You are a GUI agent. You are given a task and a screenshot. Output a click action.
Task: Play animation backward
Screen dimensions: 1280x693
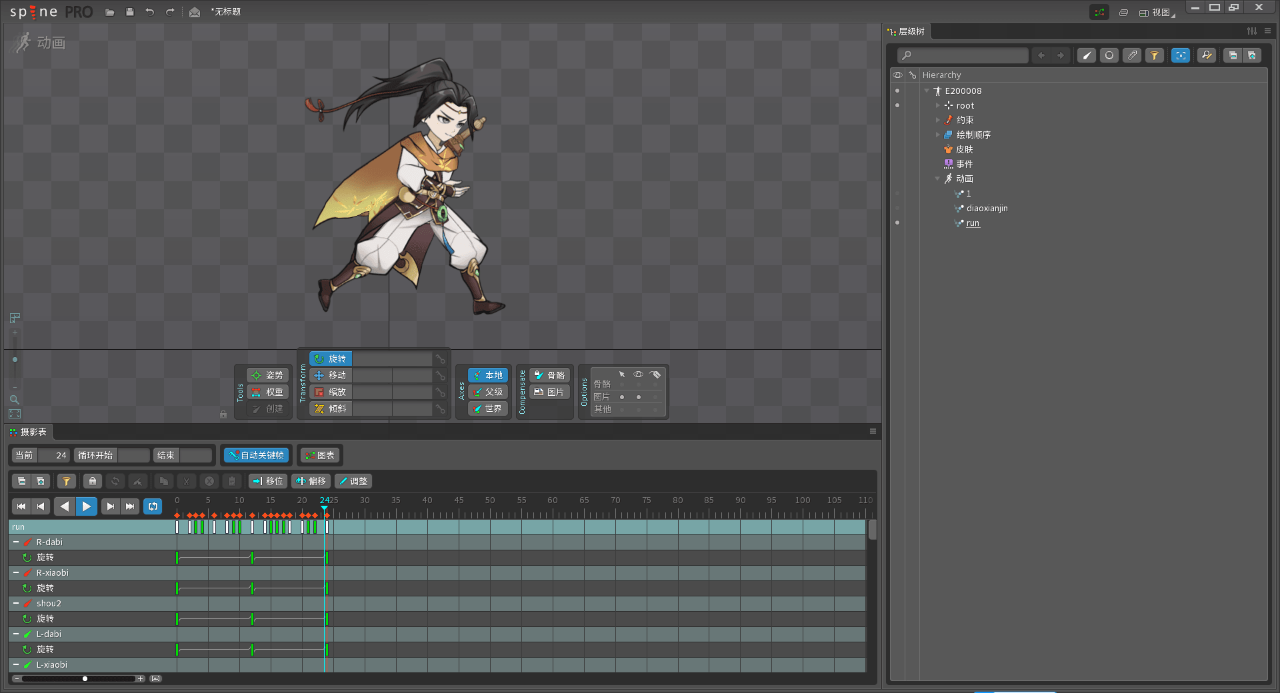(65, 506)
